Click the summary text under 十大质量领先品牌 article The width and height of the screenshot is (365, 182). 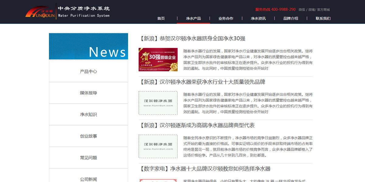pyautogui.click(x=248, y=103)
